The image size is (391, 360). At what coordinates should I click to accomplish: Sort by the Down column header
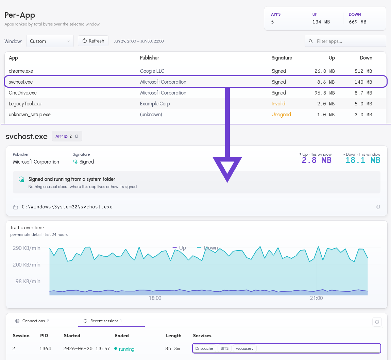366,57
